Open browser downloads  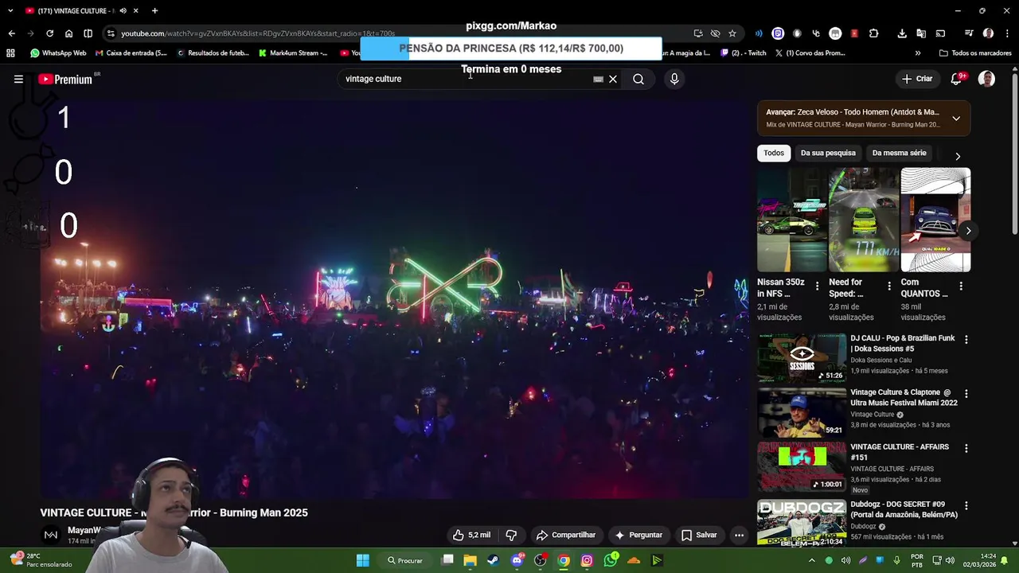point(902,33)
